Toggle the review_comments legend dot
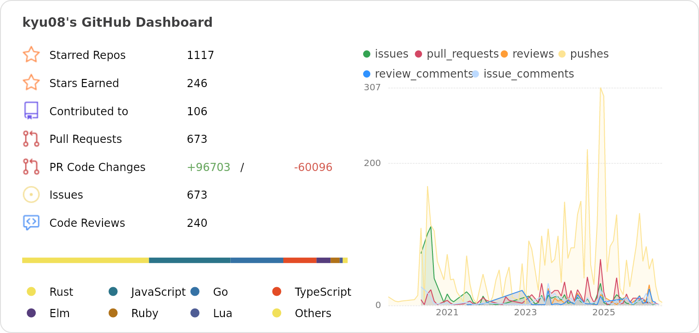This screenshot has width=699, height=333. coord(367,74)
